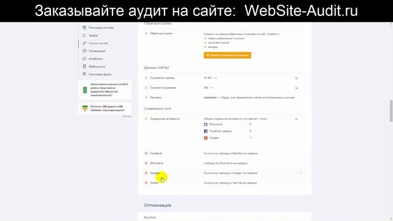Select the Ссылки на сайт sidebar item

(98, 43)
